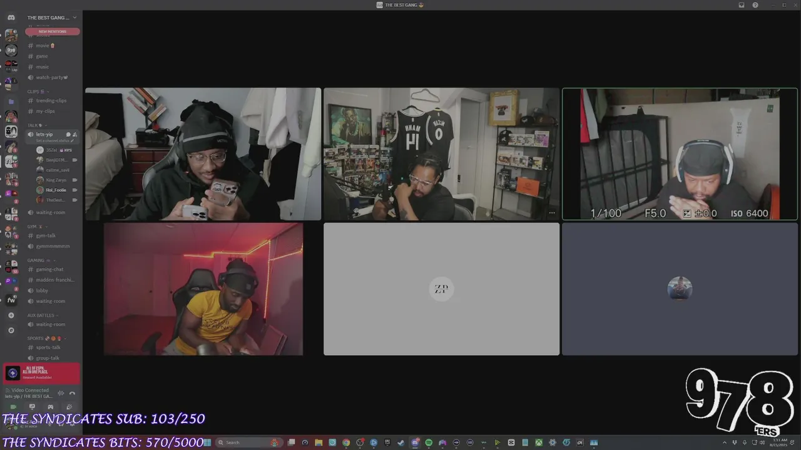Image resolution: width=801 pixels, height=450 pixels.
Task: Join the gymmmmmmm voice channel
Action: (x=53, y=246)
